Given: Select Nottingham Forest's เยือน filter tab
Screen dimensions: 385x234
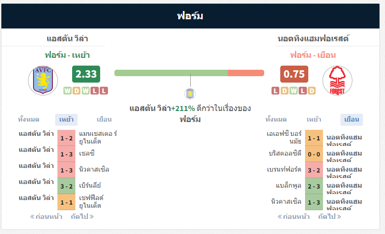Looking at the screenshot, I should click(x=351, y=120).
